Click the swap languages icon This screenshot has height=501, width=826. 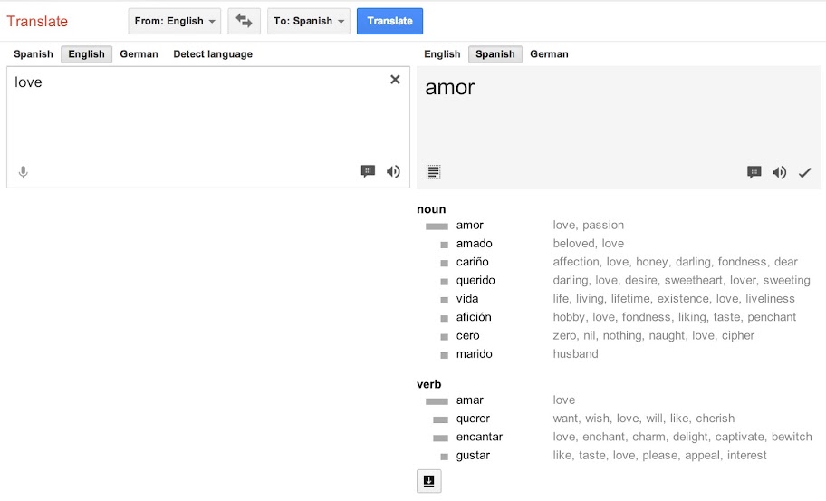[x=244, y=21]
